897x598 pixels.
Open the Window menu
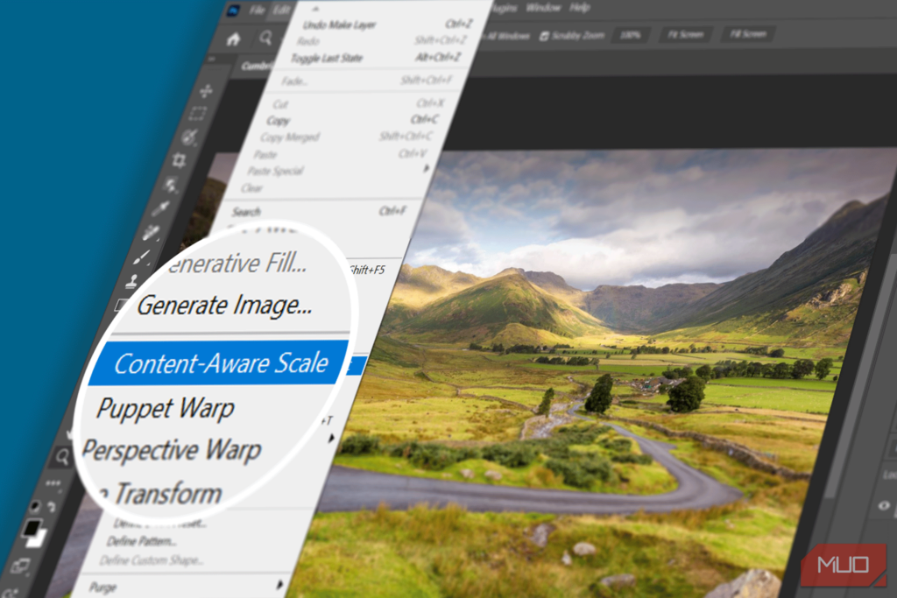pos(545,7)
